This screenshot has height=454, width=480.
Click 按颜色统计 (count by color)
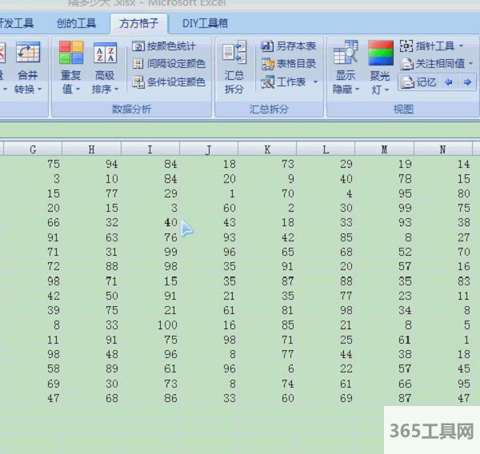tap(164, 46)
